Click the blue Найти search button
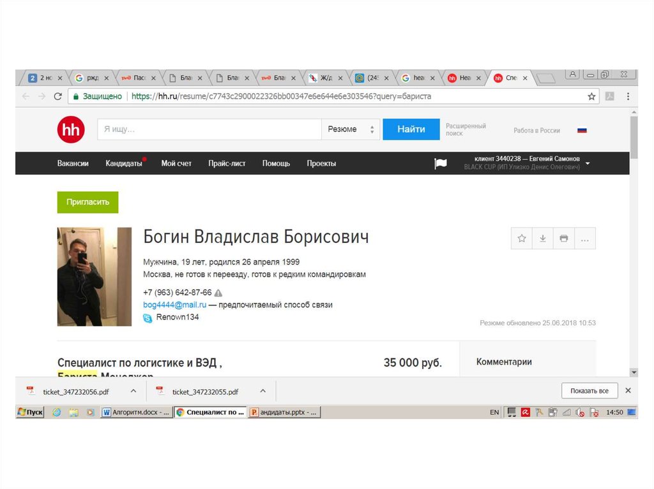 click(411, 129)
